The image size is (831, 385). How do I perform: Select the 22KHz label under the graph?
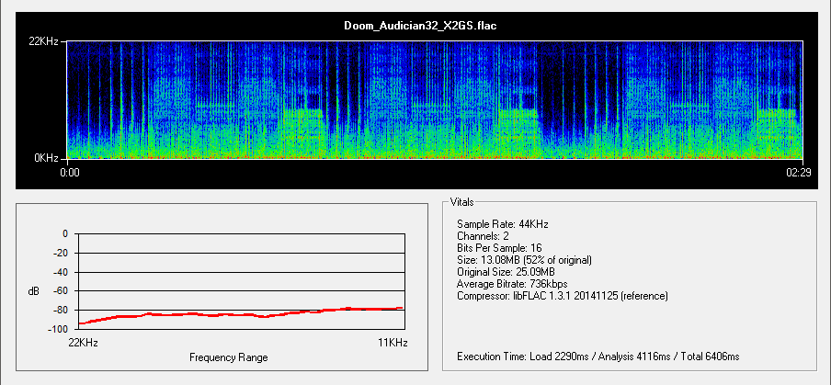83,342
